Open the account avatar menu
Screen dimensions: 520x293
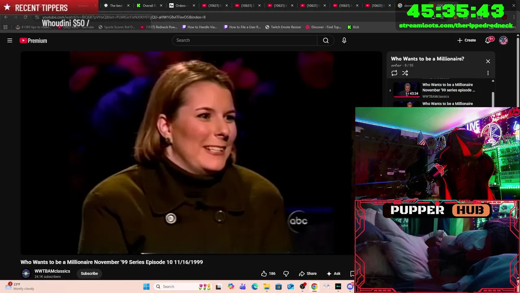tap(503, 40)
